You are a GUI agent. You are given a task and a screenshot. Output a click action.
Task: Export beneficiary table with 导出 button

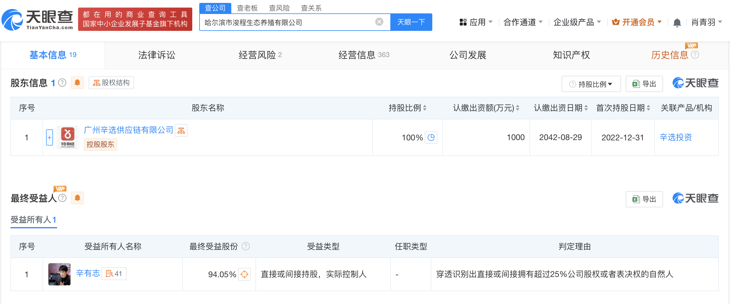pyautogui.click(x=644, y=199)
